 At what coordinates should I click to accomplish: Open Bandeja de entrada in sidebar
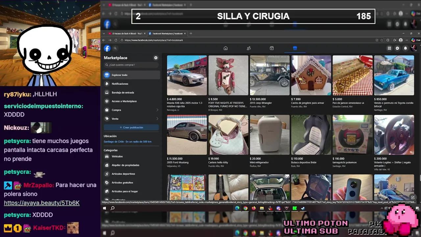click(x=132, y=92)
